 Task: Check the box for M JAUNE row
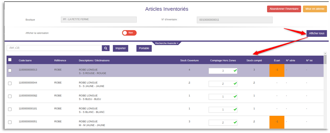coord(10,122)
